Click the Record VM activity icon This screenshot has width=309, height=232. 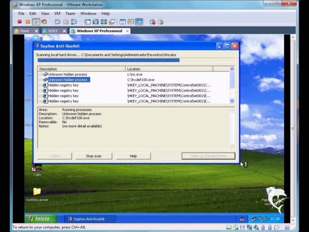[x=152, y=22]
